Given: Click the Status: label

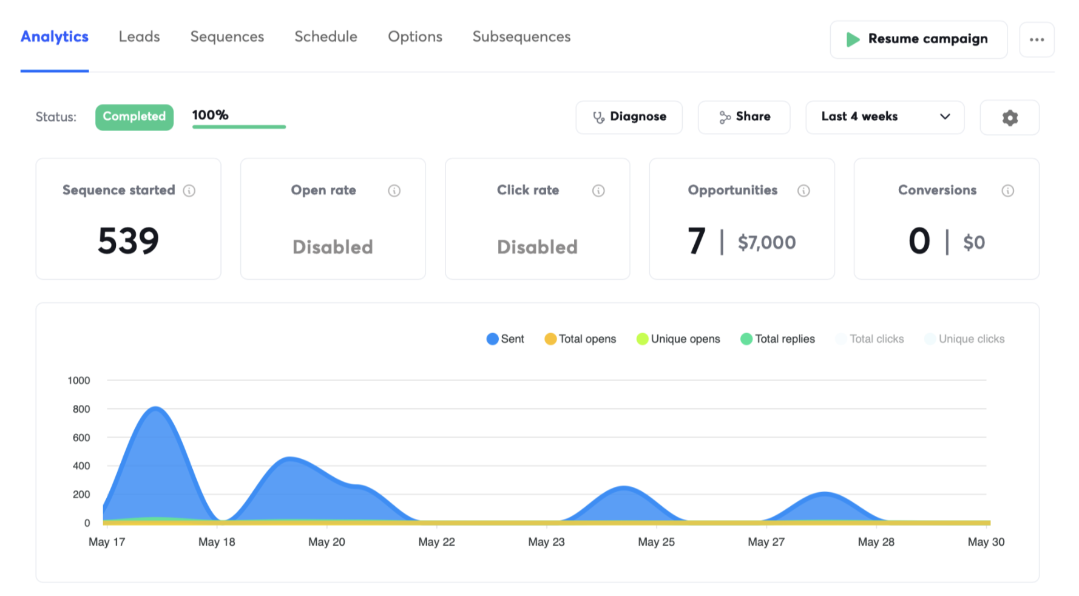Looking at the screenshot, I should [x=56, y=117].
